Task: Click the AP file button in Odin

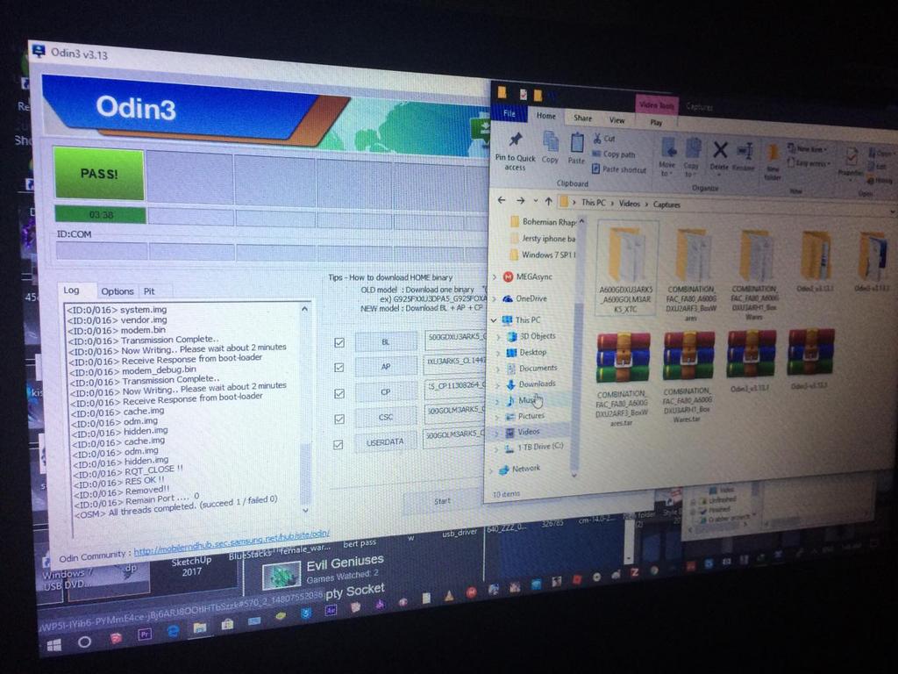Action: pos(386,367)
